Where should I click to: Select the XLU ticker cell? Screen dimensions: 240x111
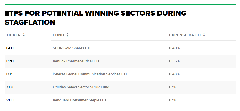10,87
